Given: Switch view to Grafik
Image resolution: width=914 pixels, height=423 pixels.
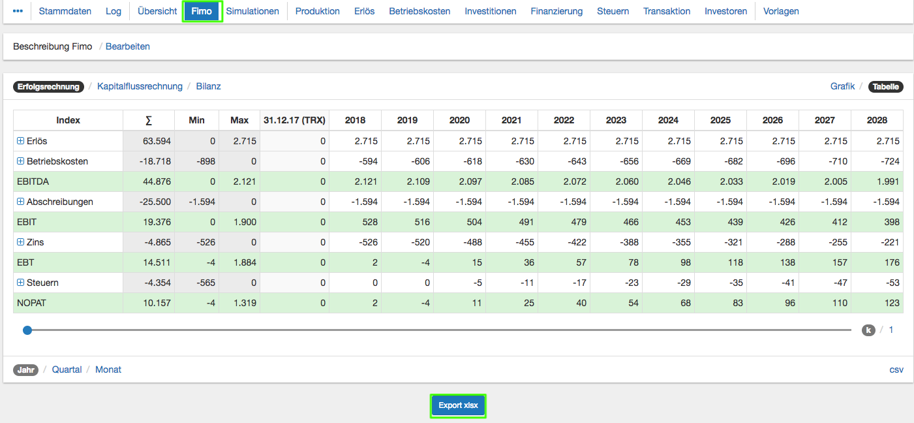Looking at the screenshot, I should tap(842, 86).
